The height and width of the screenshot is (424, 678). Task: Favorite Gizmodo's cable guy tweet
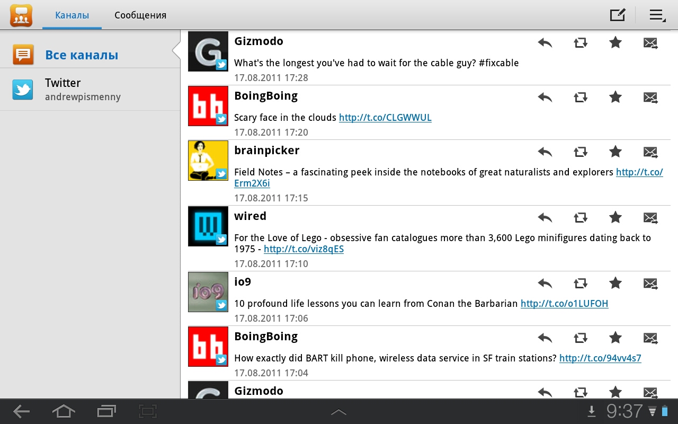click(x=615, y=42)
